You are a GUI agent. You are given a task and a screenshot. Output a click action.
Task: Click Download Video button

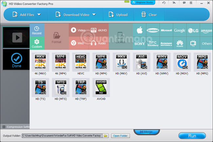pyautogui.click(x=72, y=15)
